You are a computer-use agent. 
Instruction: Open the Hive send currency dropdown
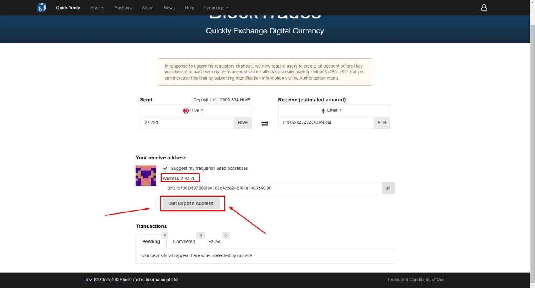click(196, 110)
